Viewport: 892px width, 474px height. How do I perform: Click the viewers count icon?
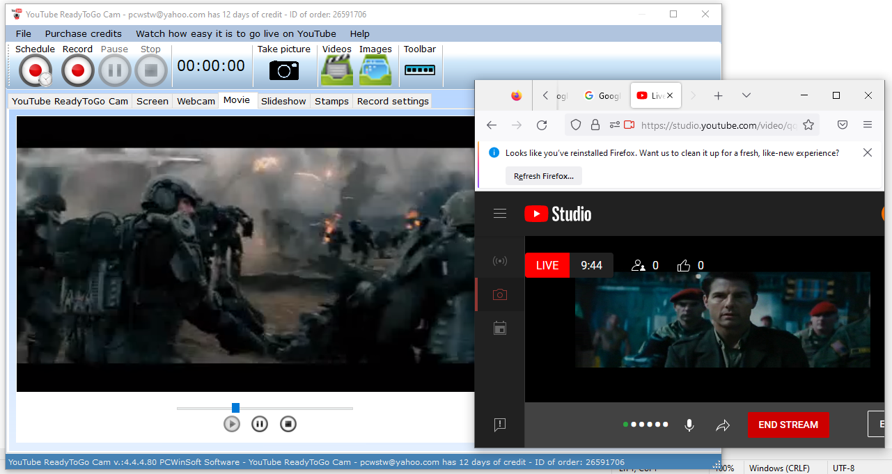(639, 265)
